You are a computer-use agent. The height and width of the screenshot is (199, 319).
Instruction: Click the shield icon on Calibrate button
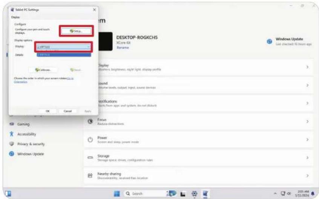pyautogui.click(x=37, y=70)
